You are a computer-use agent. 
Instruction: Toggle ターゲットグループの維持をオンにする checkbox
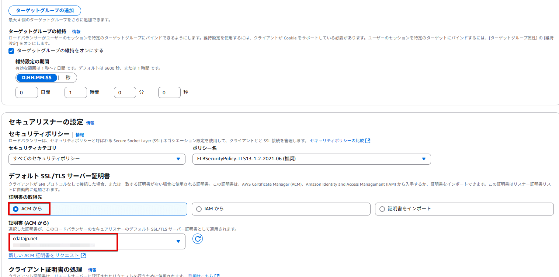click(x=11, y=51)
